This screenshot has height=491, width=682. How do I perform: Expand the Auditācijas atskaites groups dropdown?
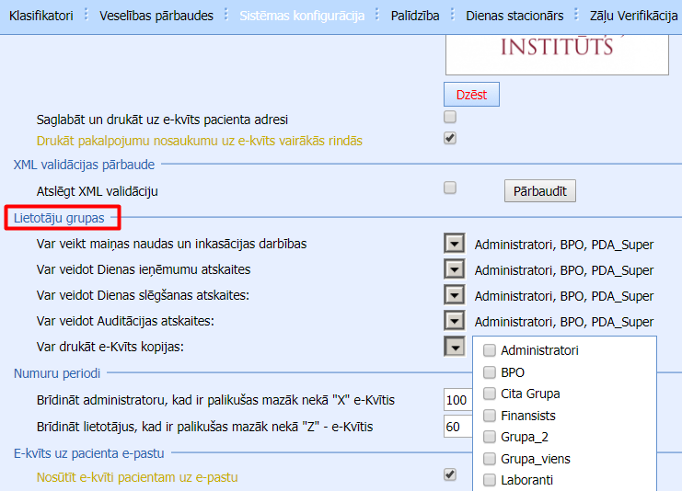[454, 321]
